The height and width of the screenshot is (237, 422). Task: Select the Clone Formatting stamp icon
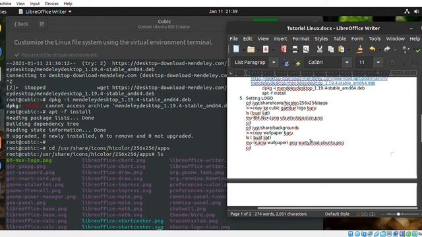coord(360,49)
